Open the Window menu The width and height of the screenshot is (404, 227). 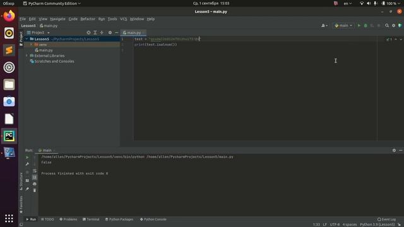pos(137,19)
